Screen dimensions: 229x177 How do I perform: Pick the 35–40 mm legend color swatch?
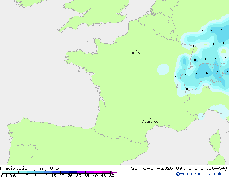click(x=90, y=172)
